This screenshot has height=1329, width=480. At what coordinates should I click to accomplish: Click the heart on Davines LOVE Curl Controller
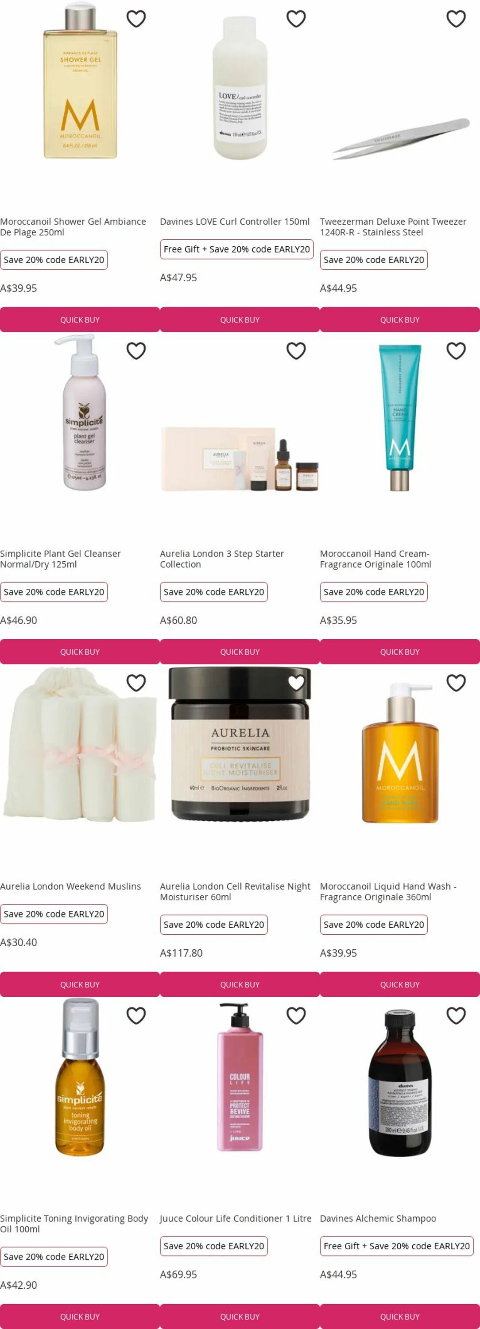coord(296,19)
